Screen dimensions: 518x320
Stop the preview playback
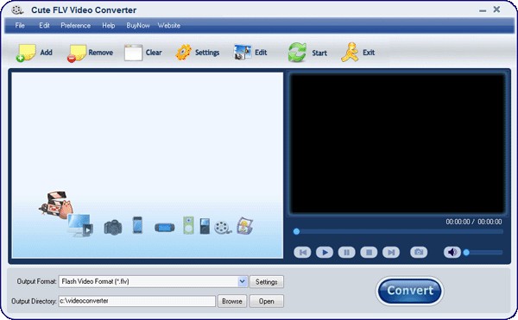pos(369,253)
